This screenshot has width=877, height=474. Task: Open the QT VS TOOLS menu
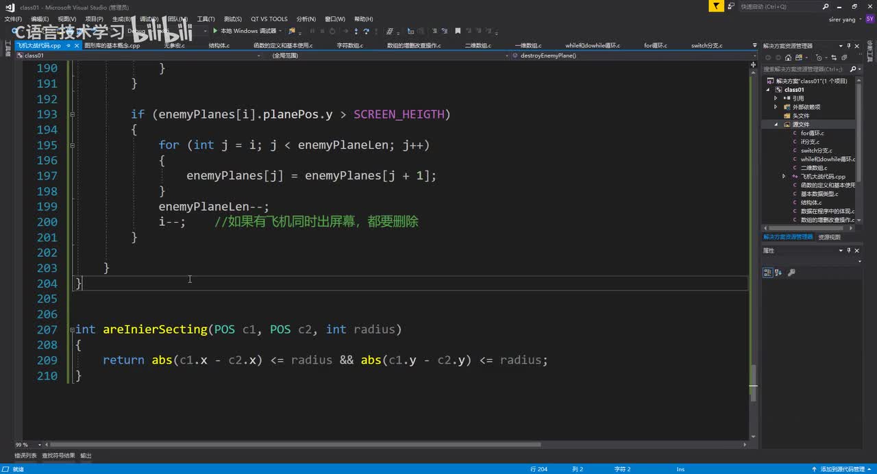[x=269, y=19]
